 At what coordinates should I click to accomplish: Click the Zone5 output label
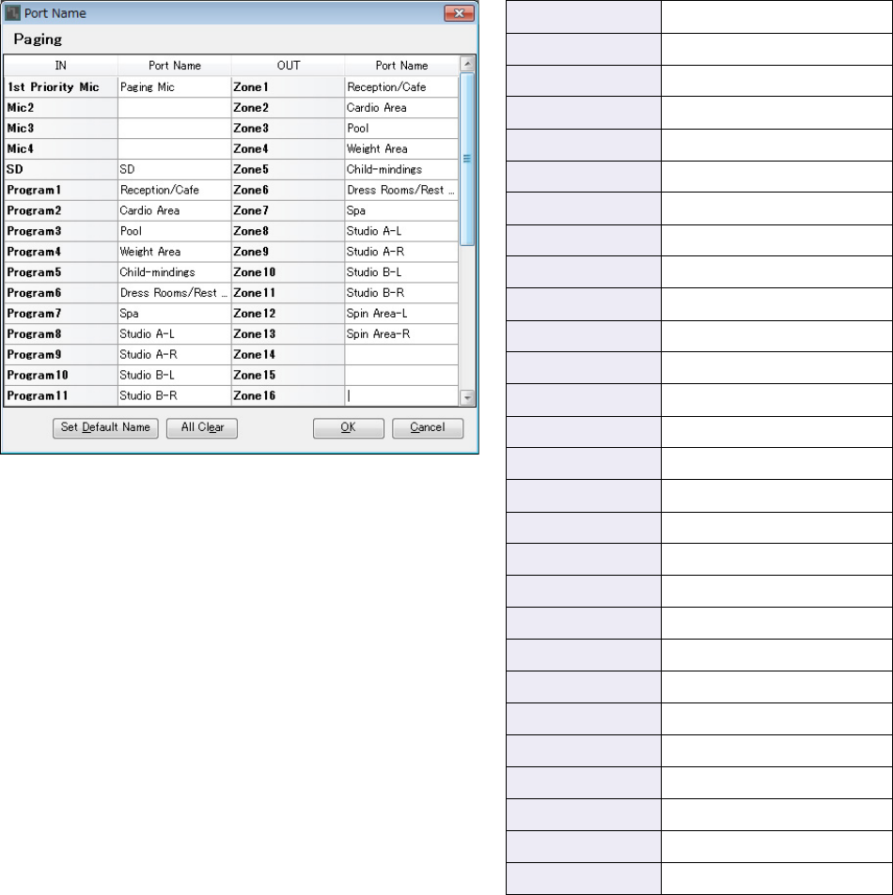(288, 169)
